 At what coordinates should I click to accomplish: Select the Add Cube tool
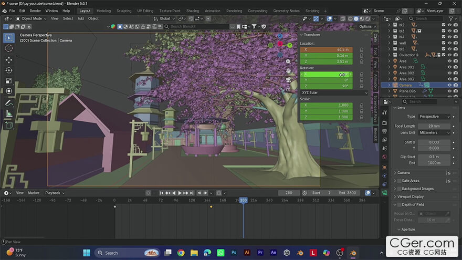click(9, 126)
